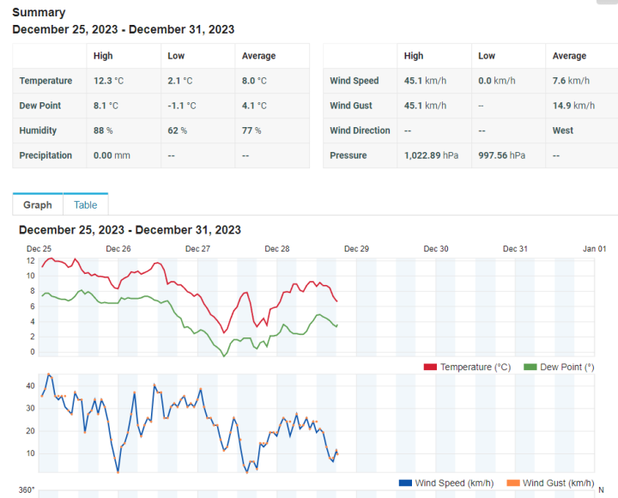Toggle the Wind Gust (km/h) legend label
Image resolution: width=618 pixels, height=498 pixels.
pos(557,483)
